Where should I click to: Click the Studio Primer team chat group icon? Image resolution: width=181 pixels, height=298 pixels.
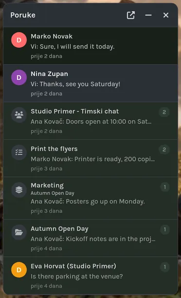(19, 115)
